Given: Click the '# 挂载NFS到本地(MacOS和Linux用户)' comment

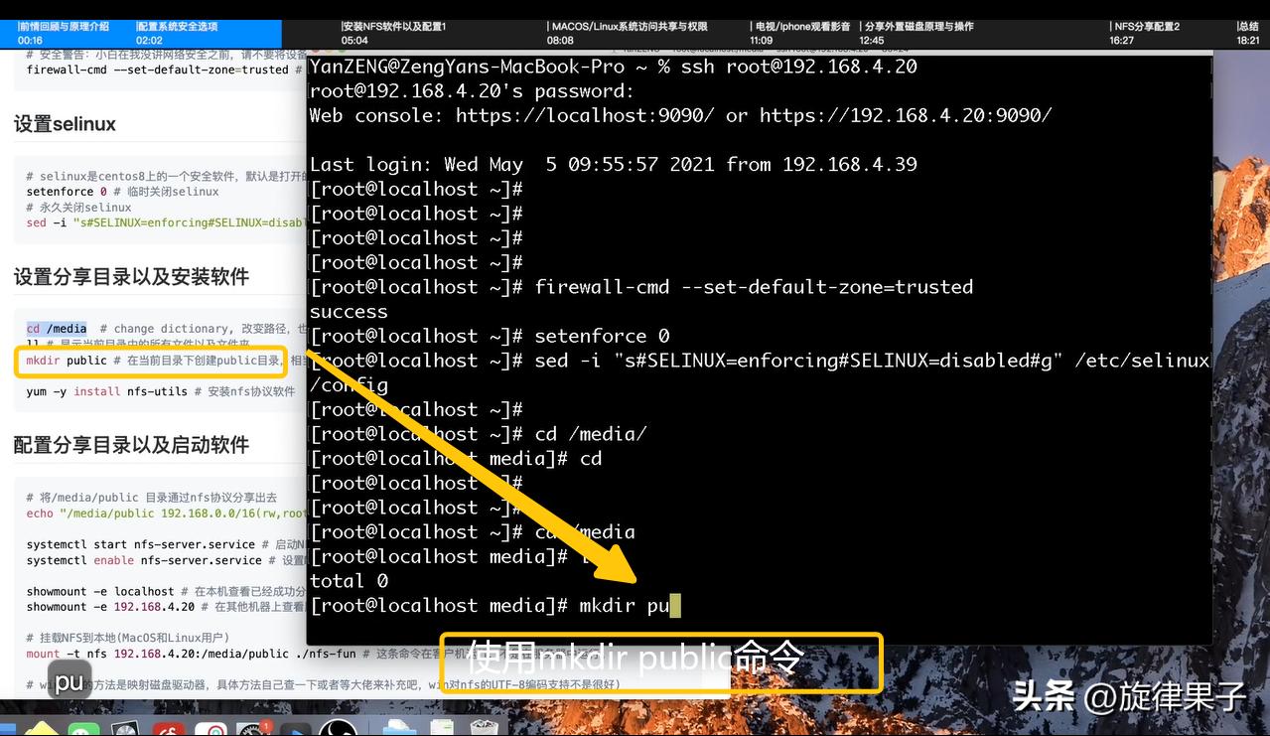Looking at the screenshot, I should click(127, 638).
